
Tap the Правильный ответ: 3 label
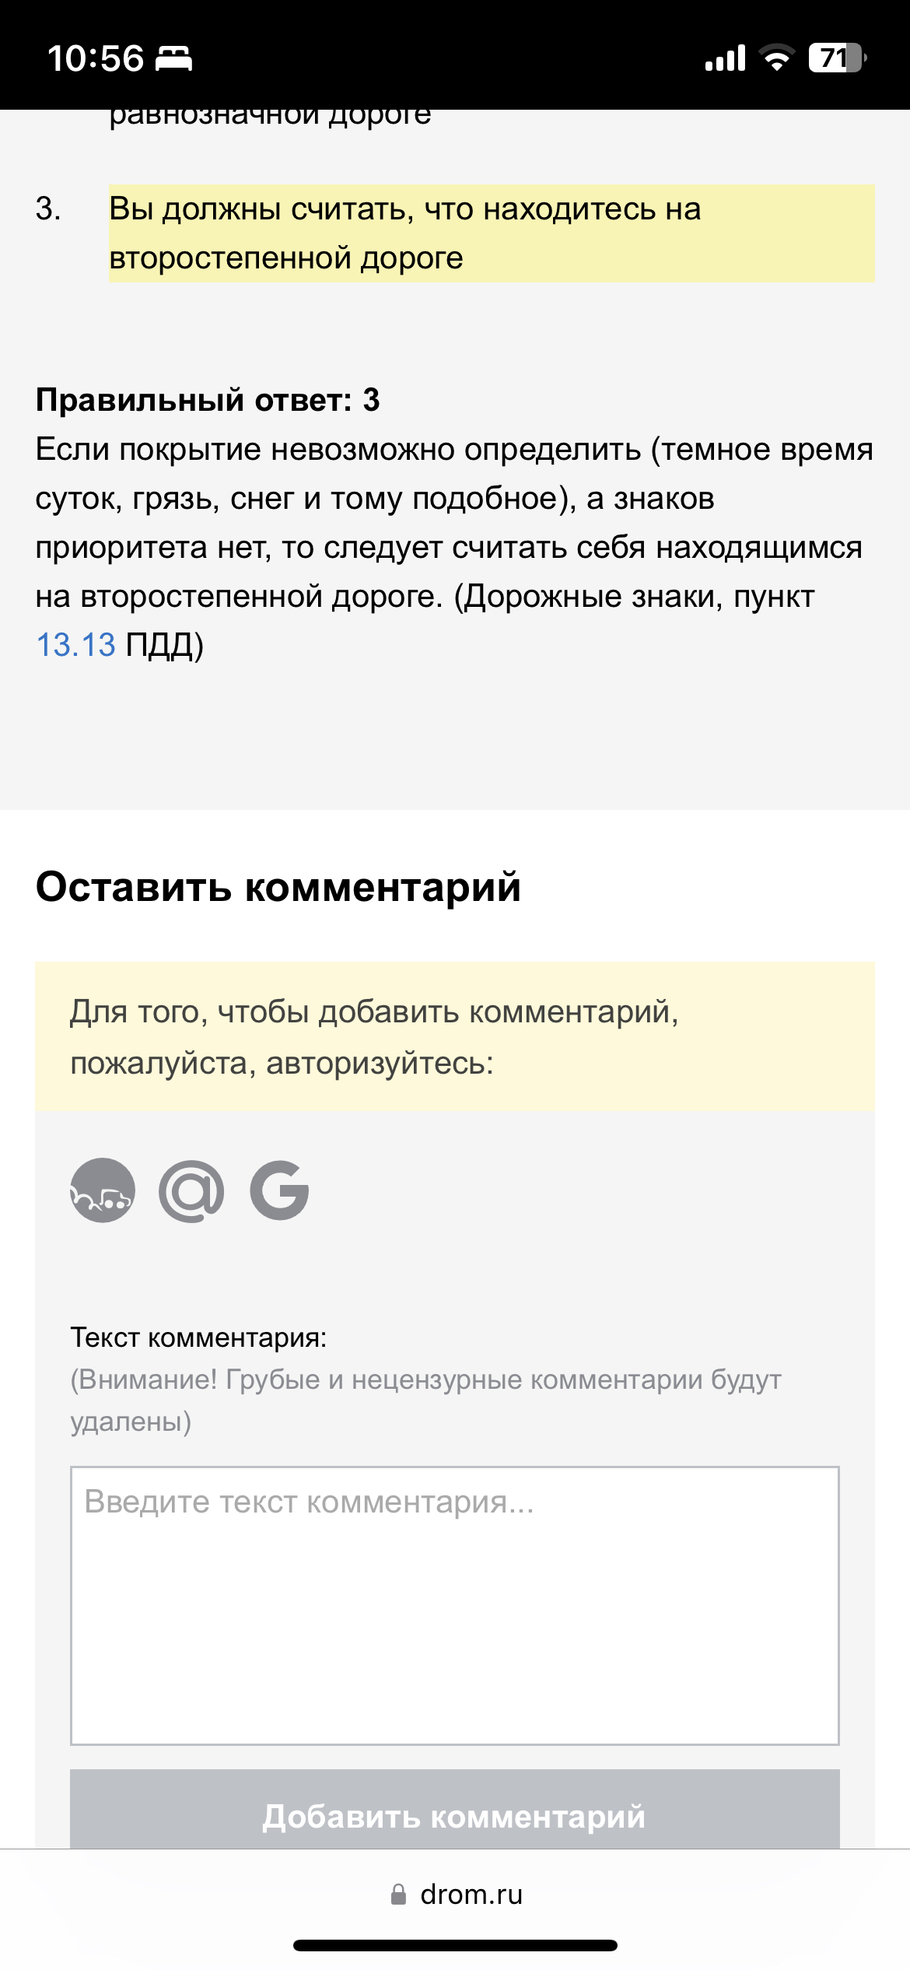[208, 400]
